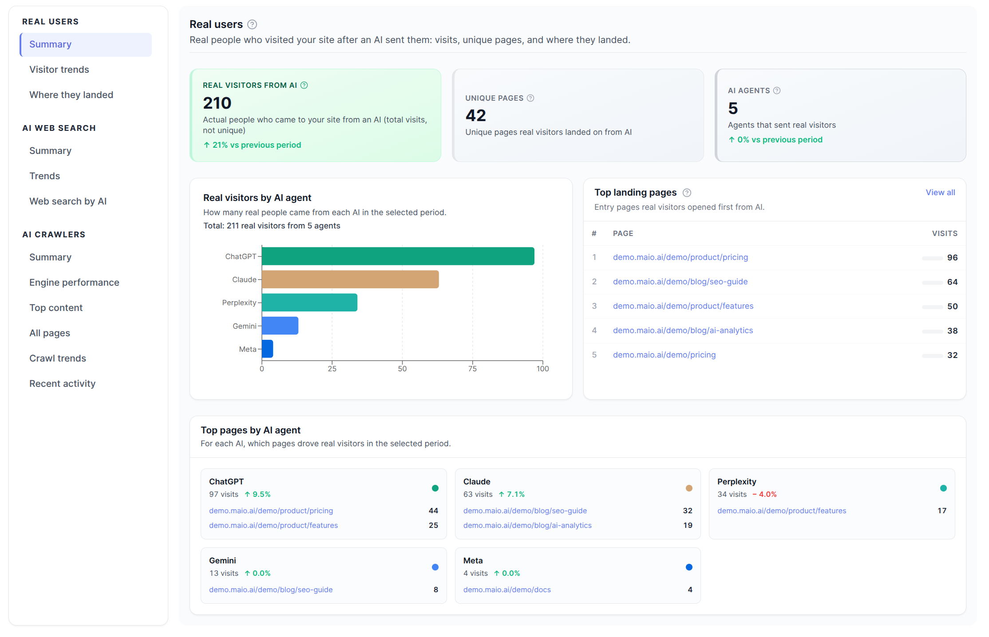Click the AI Agents help icon
The height and width of the screenshot is (637, 989).
[777, 90]
